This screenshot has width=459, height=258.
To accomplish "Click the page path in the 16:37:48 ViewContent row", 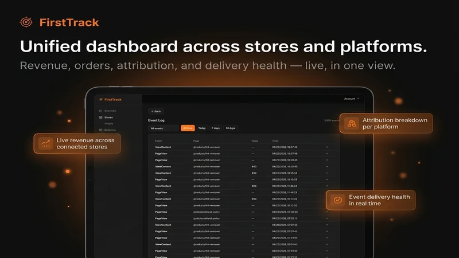I will [x=207, y=147].
